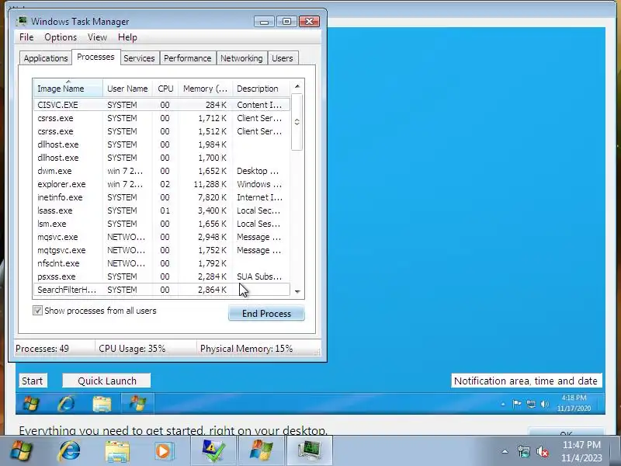Click the Start orb in the picture's taskbar
621x466 pixels.
[31, 404]
